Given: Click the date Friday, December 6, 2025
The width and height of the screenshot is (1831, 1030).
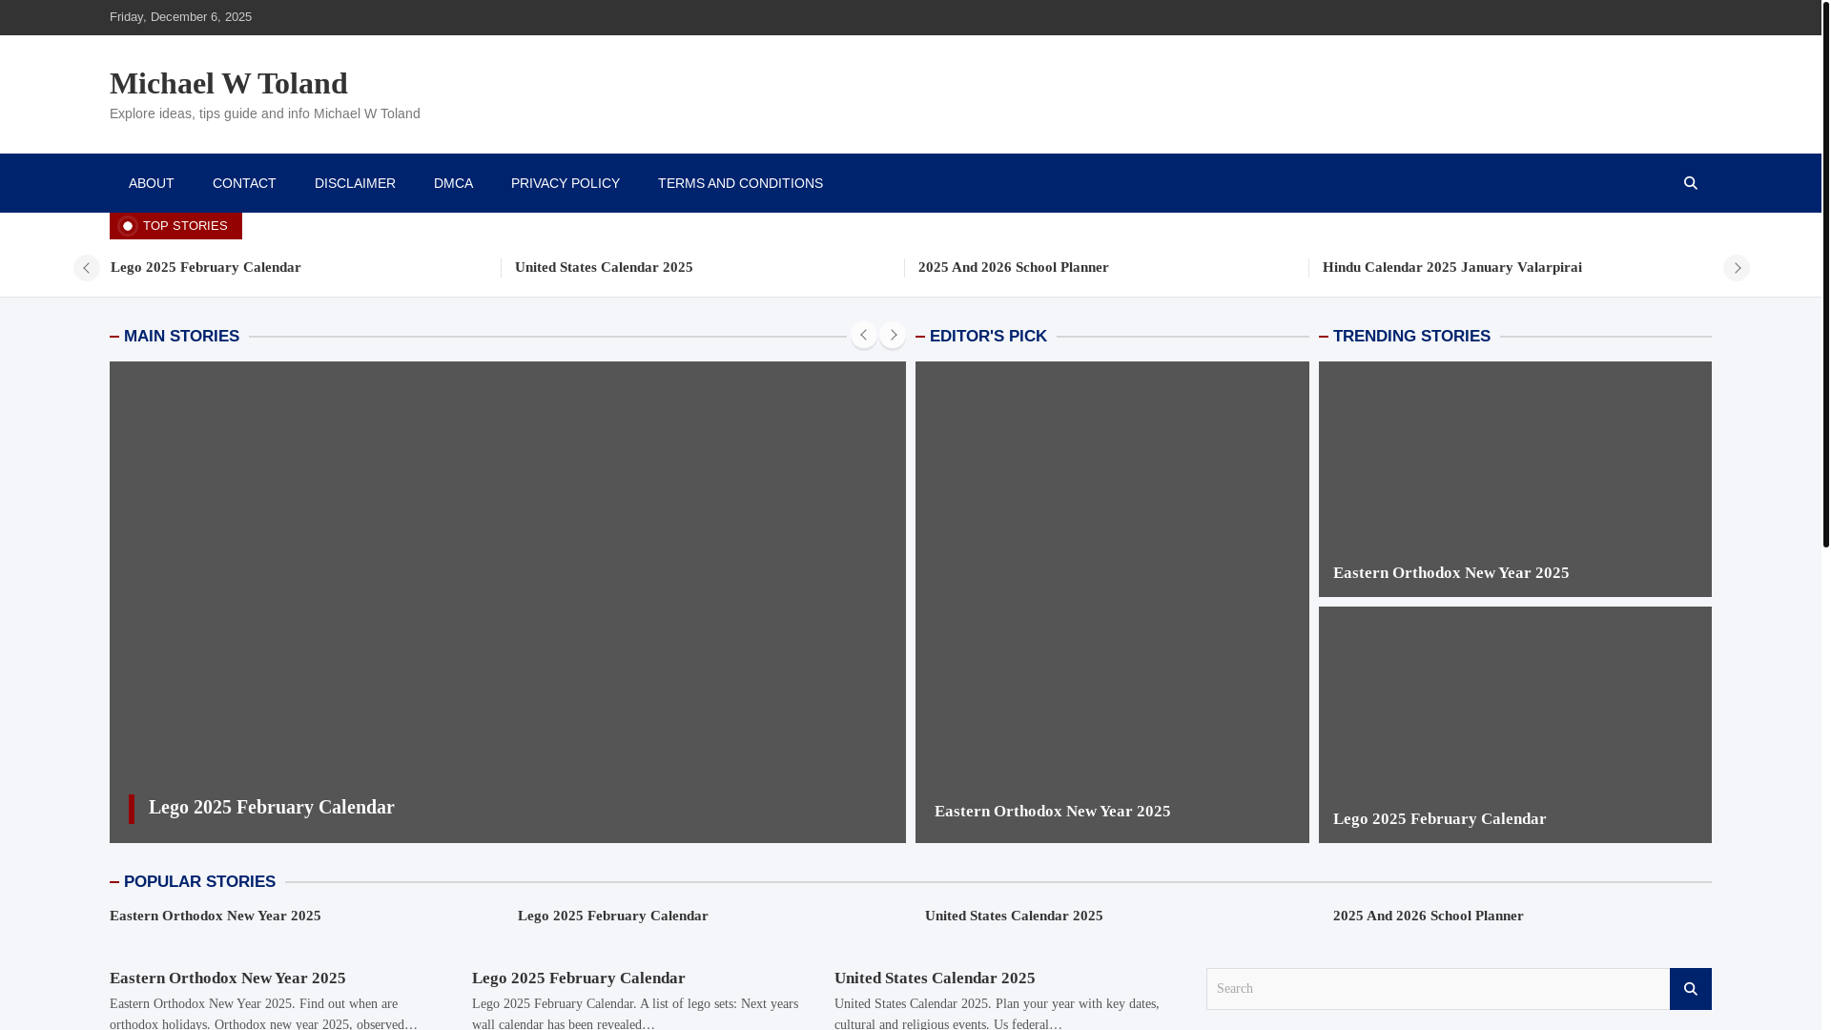Looking at the screenshot, I should pos(180,17).
